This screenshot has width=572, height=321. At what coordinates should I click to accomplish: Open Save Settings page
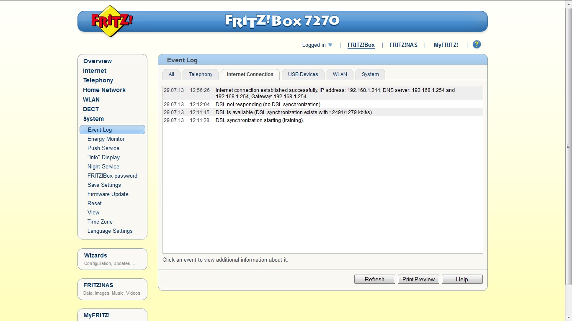[x=104, y=185]
